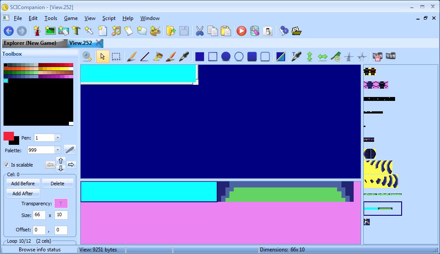Screen dimensions: 440x254
Task: Click the red Run Game play button
Action: click(242, 31)
